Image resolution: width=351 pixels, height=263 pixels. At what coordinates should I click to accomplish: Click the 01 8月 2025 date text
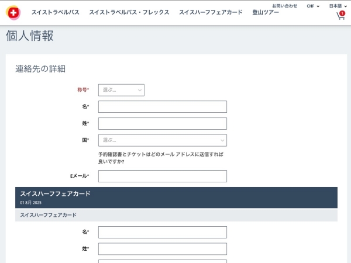[x=30, y=203]
